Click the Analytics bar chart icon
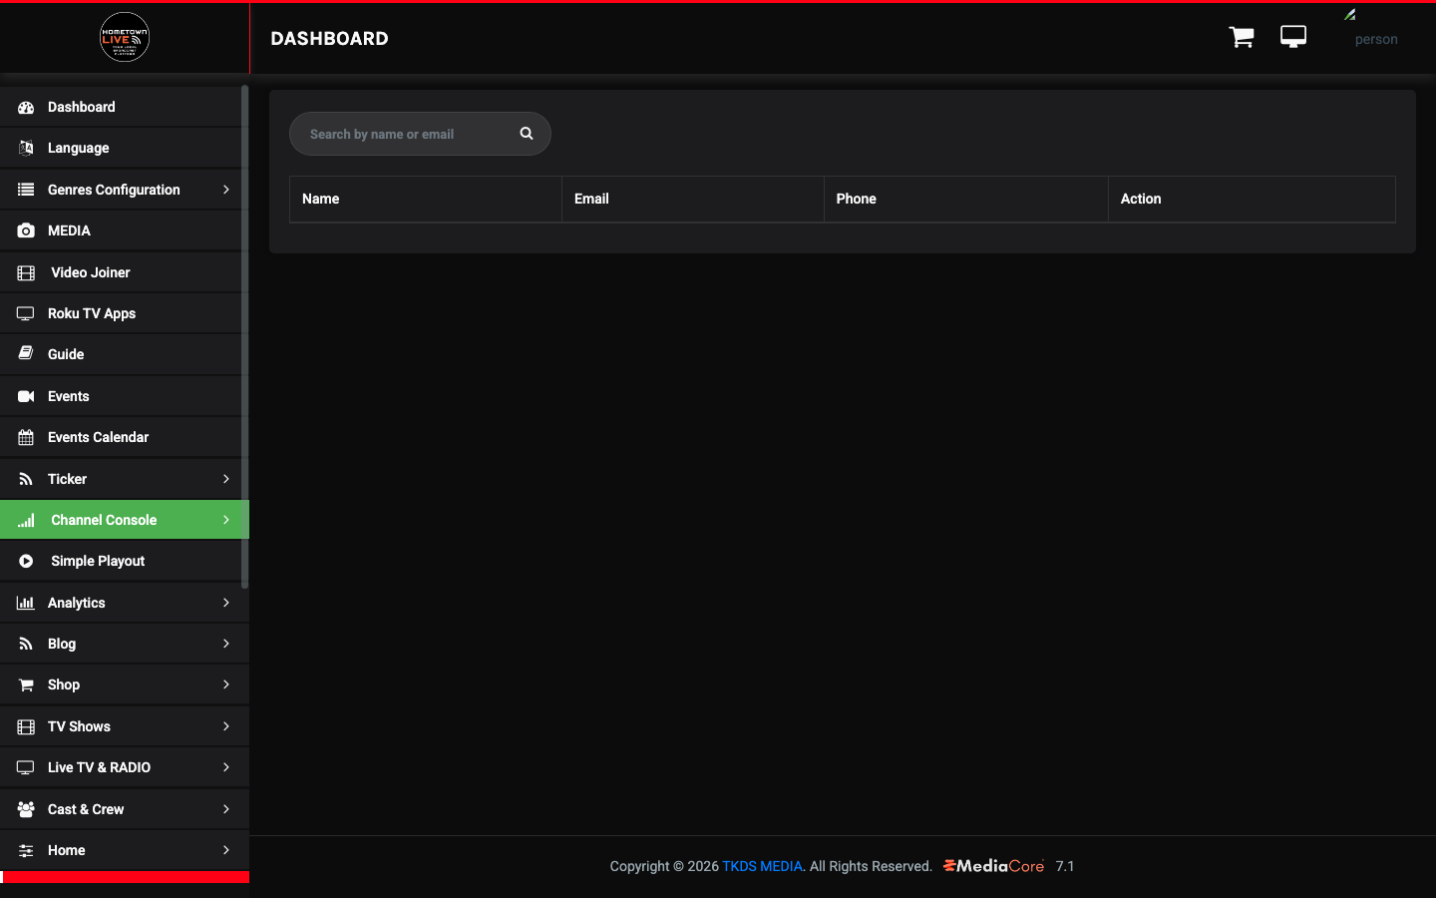The width and height of the screenshot is (1436, 898). tap(26, 603)
